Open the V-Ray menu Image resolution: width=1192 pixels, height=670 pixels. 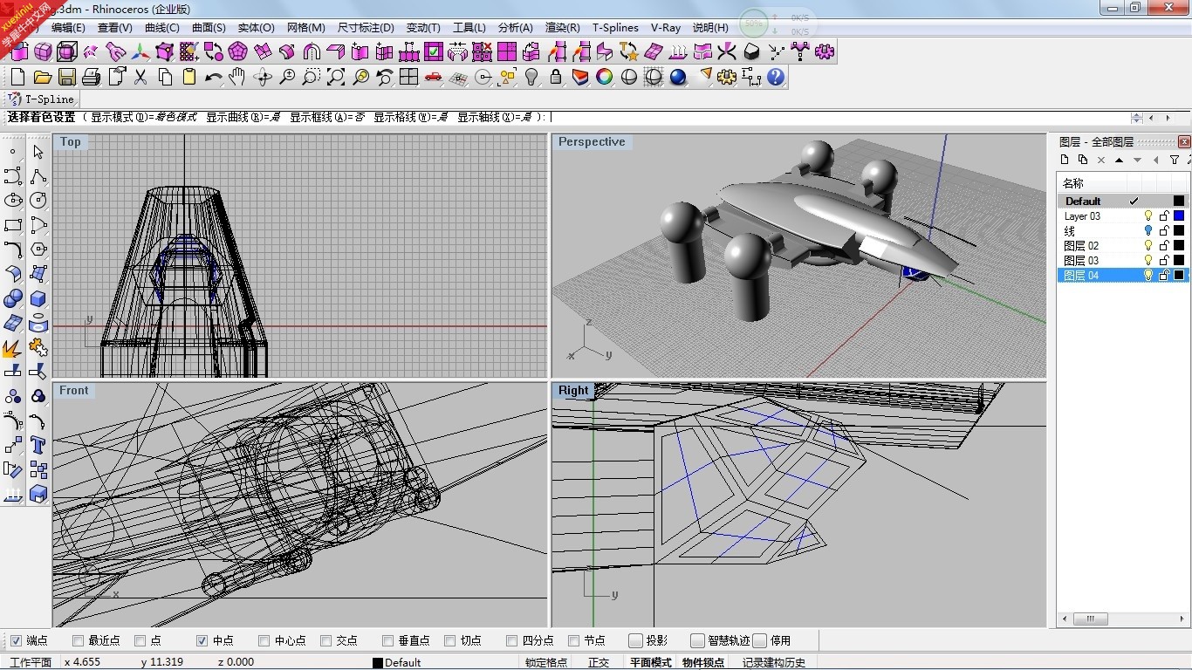click(666, 28)
